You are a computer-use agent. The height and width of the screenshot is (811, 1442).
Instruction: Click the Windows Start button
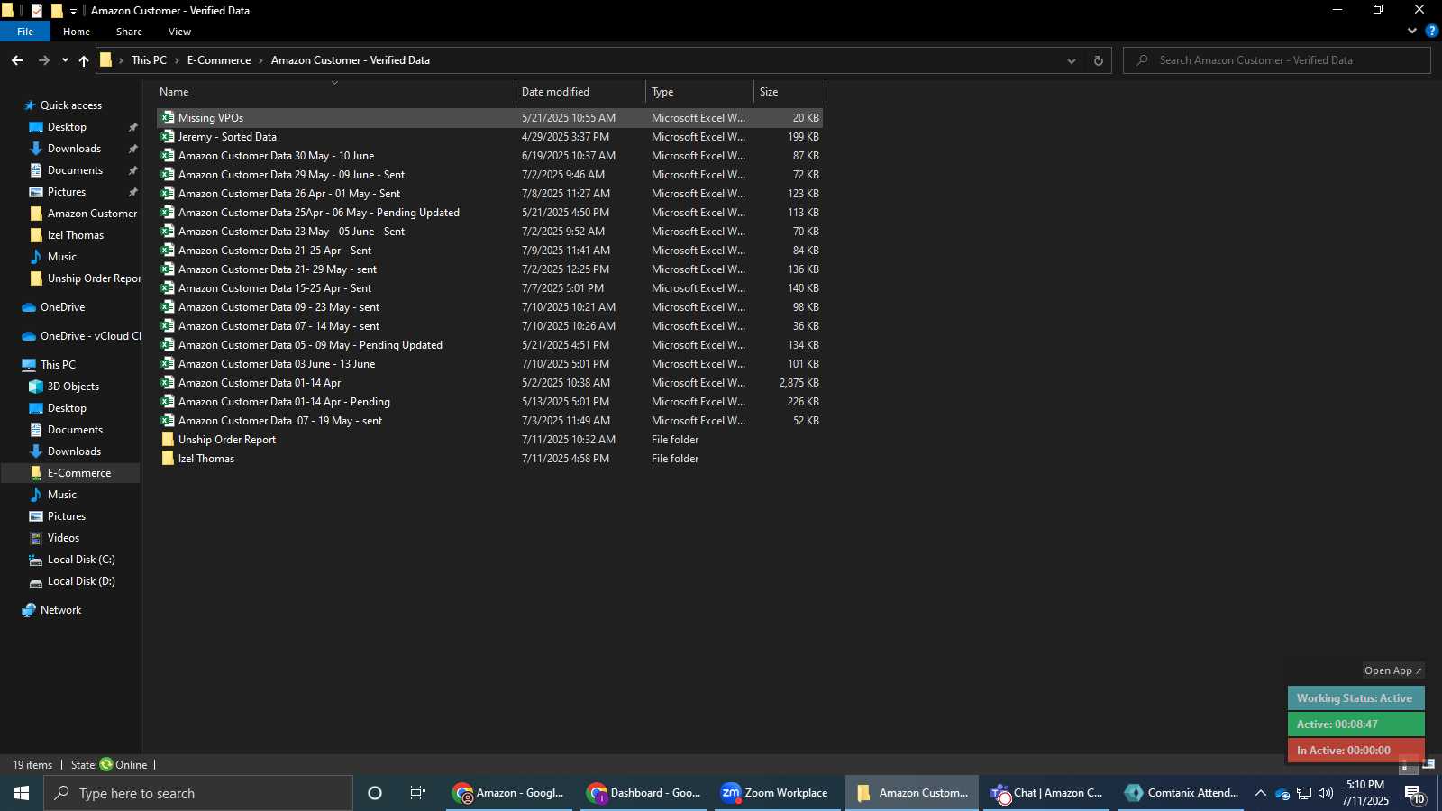[22, 793]
